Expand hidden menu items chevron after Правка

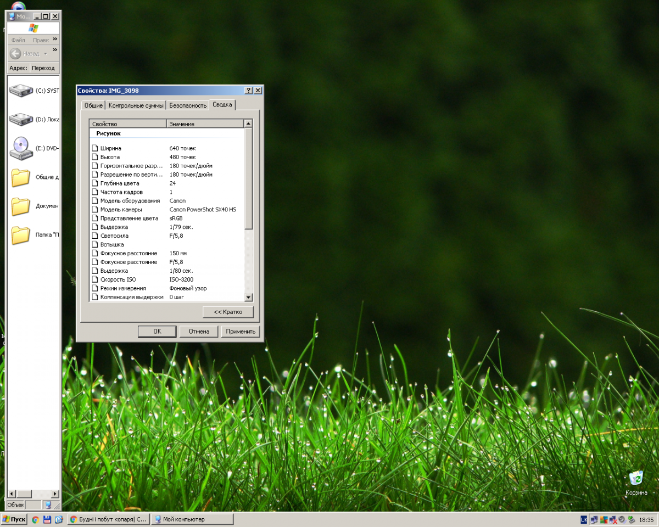(x=55, y=40)
